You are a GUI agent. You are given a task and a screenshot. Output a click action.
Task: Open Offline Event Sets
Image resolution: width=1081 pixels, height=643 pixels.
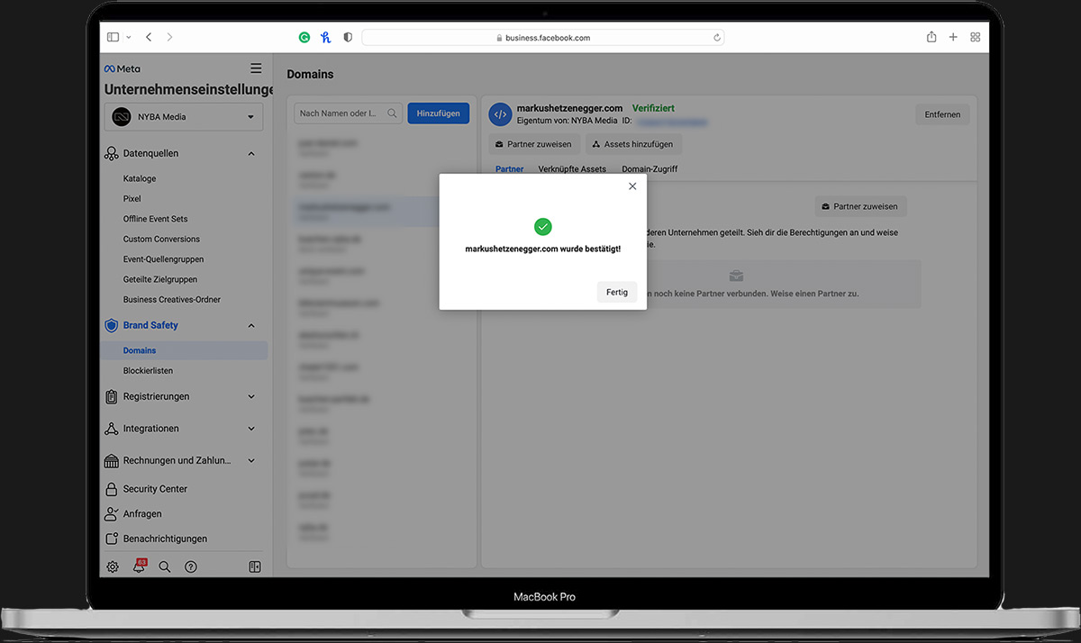tap(155, 219)
